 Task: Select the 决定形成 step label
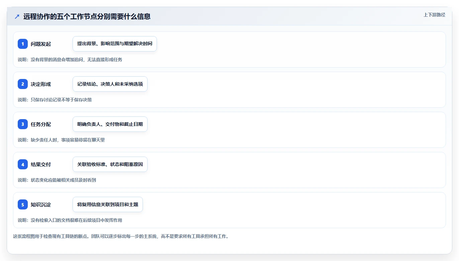[x=41, y=84]
